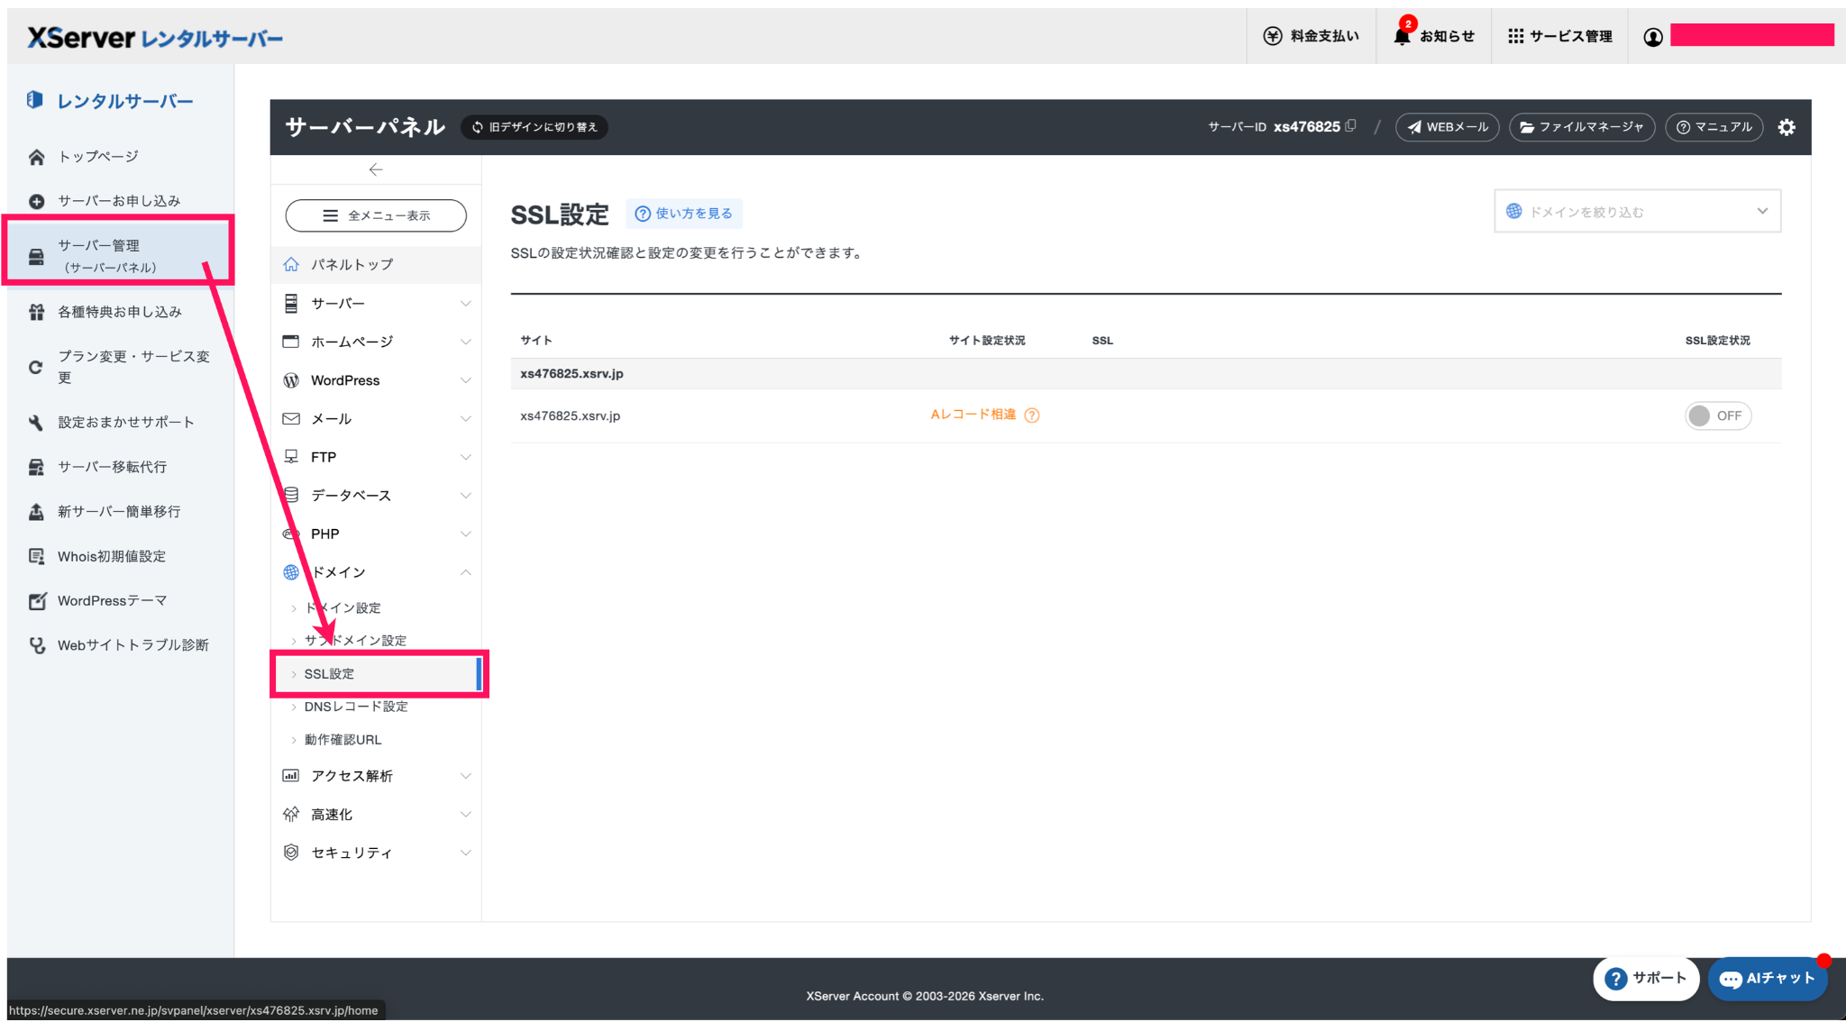Open WEBメール button

coord(1447,127)
